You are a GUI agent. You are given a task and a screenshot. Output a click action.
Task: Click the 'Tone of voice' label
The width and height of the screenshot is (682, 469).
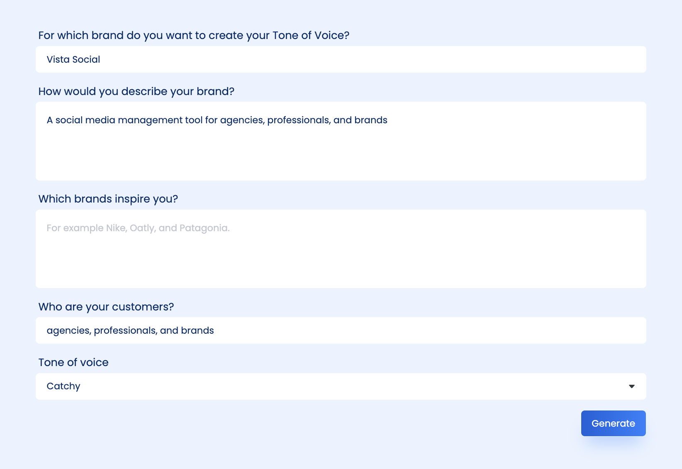pyautogui.click(x=73, y=362)
